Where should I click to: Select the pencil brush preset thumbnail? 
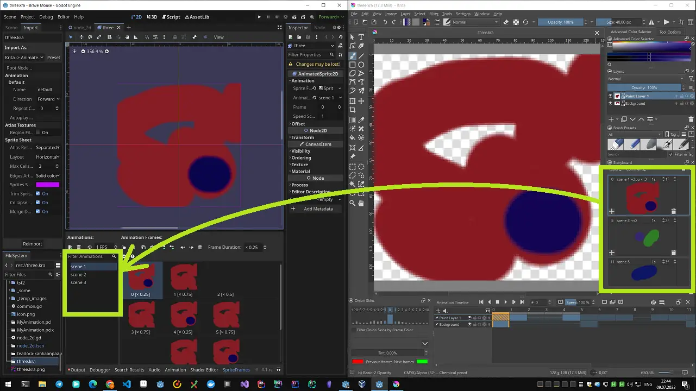(x=680, y=144)
